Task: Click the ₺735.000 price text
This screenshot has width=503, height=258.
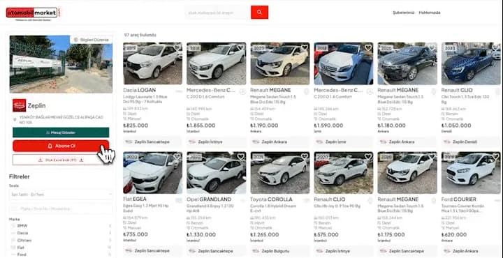Action: [136, 234]
